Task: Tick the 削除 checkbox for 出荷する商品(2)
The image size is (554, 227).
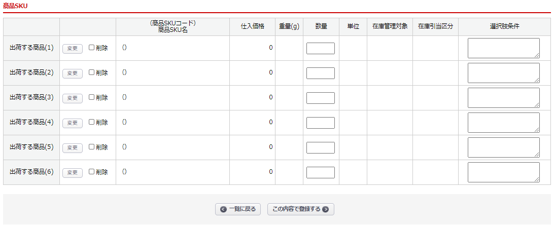Action: point(92,72)
